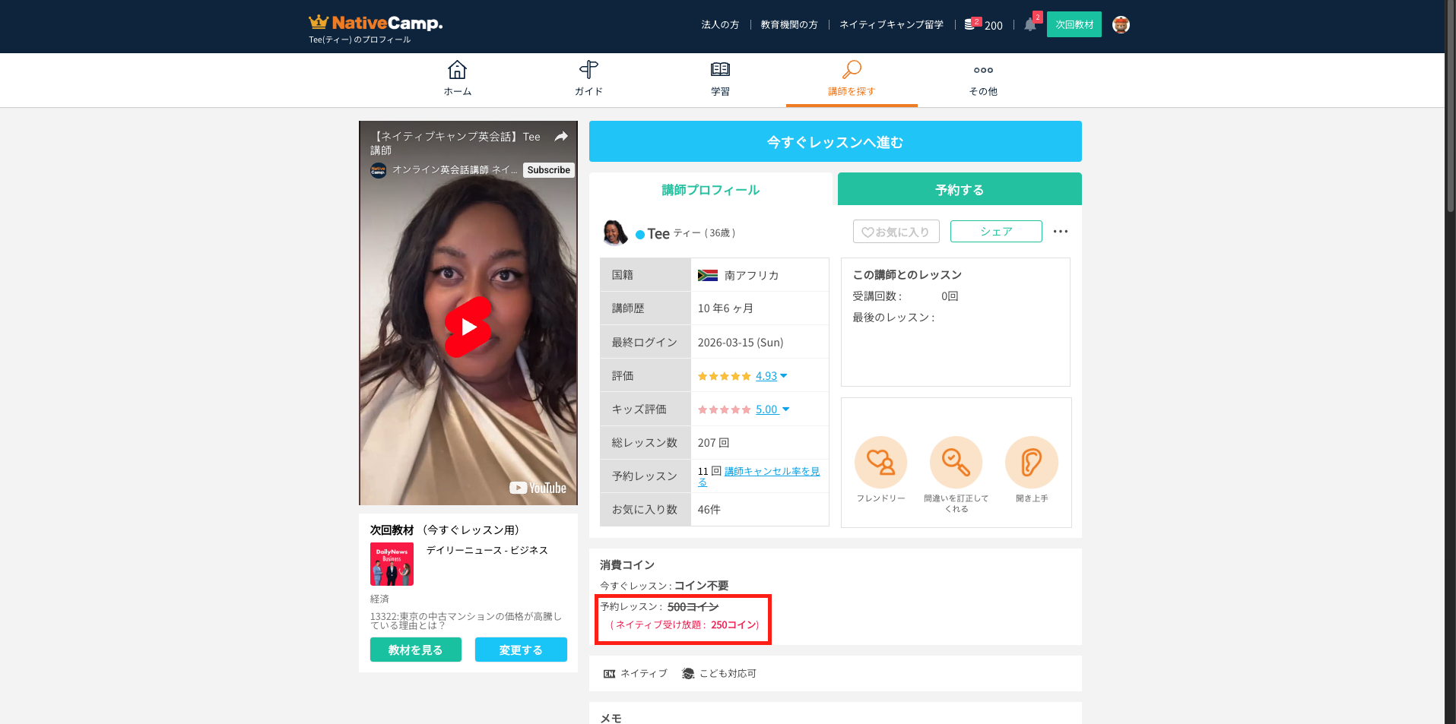1456x724 pixels.
Task: Click the notification bell icon
Action: click(1029, 24)
